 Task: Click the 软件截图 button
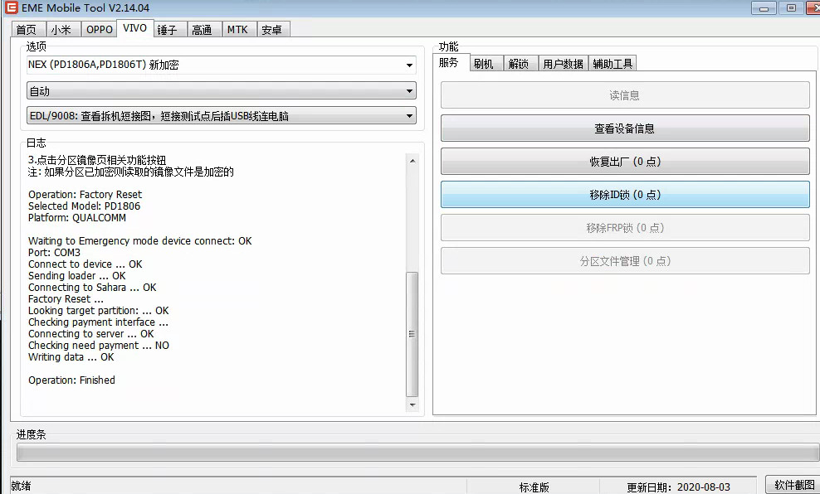click(x=793, y=485)
